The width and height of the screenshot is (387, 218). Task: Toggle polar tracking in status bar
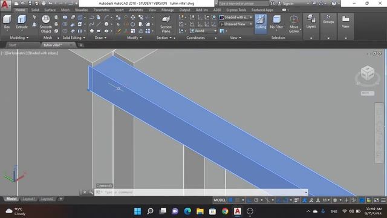click(256, 200)
